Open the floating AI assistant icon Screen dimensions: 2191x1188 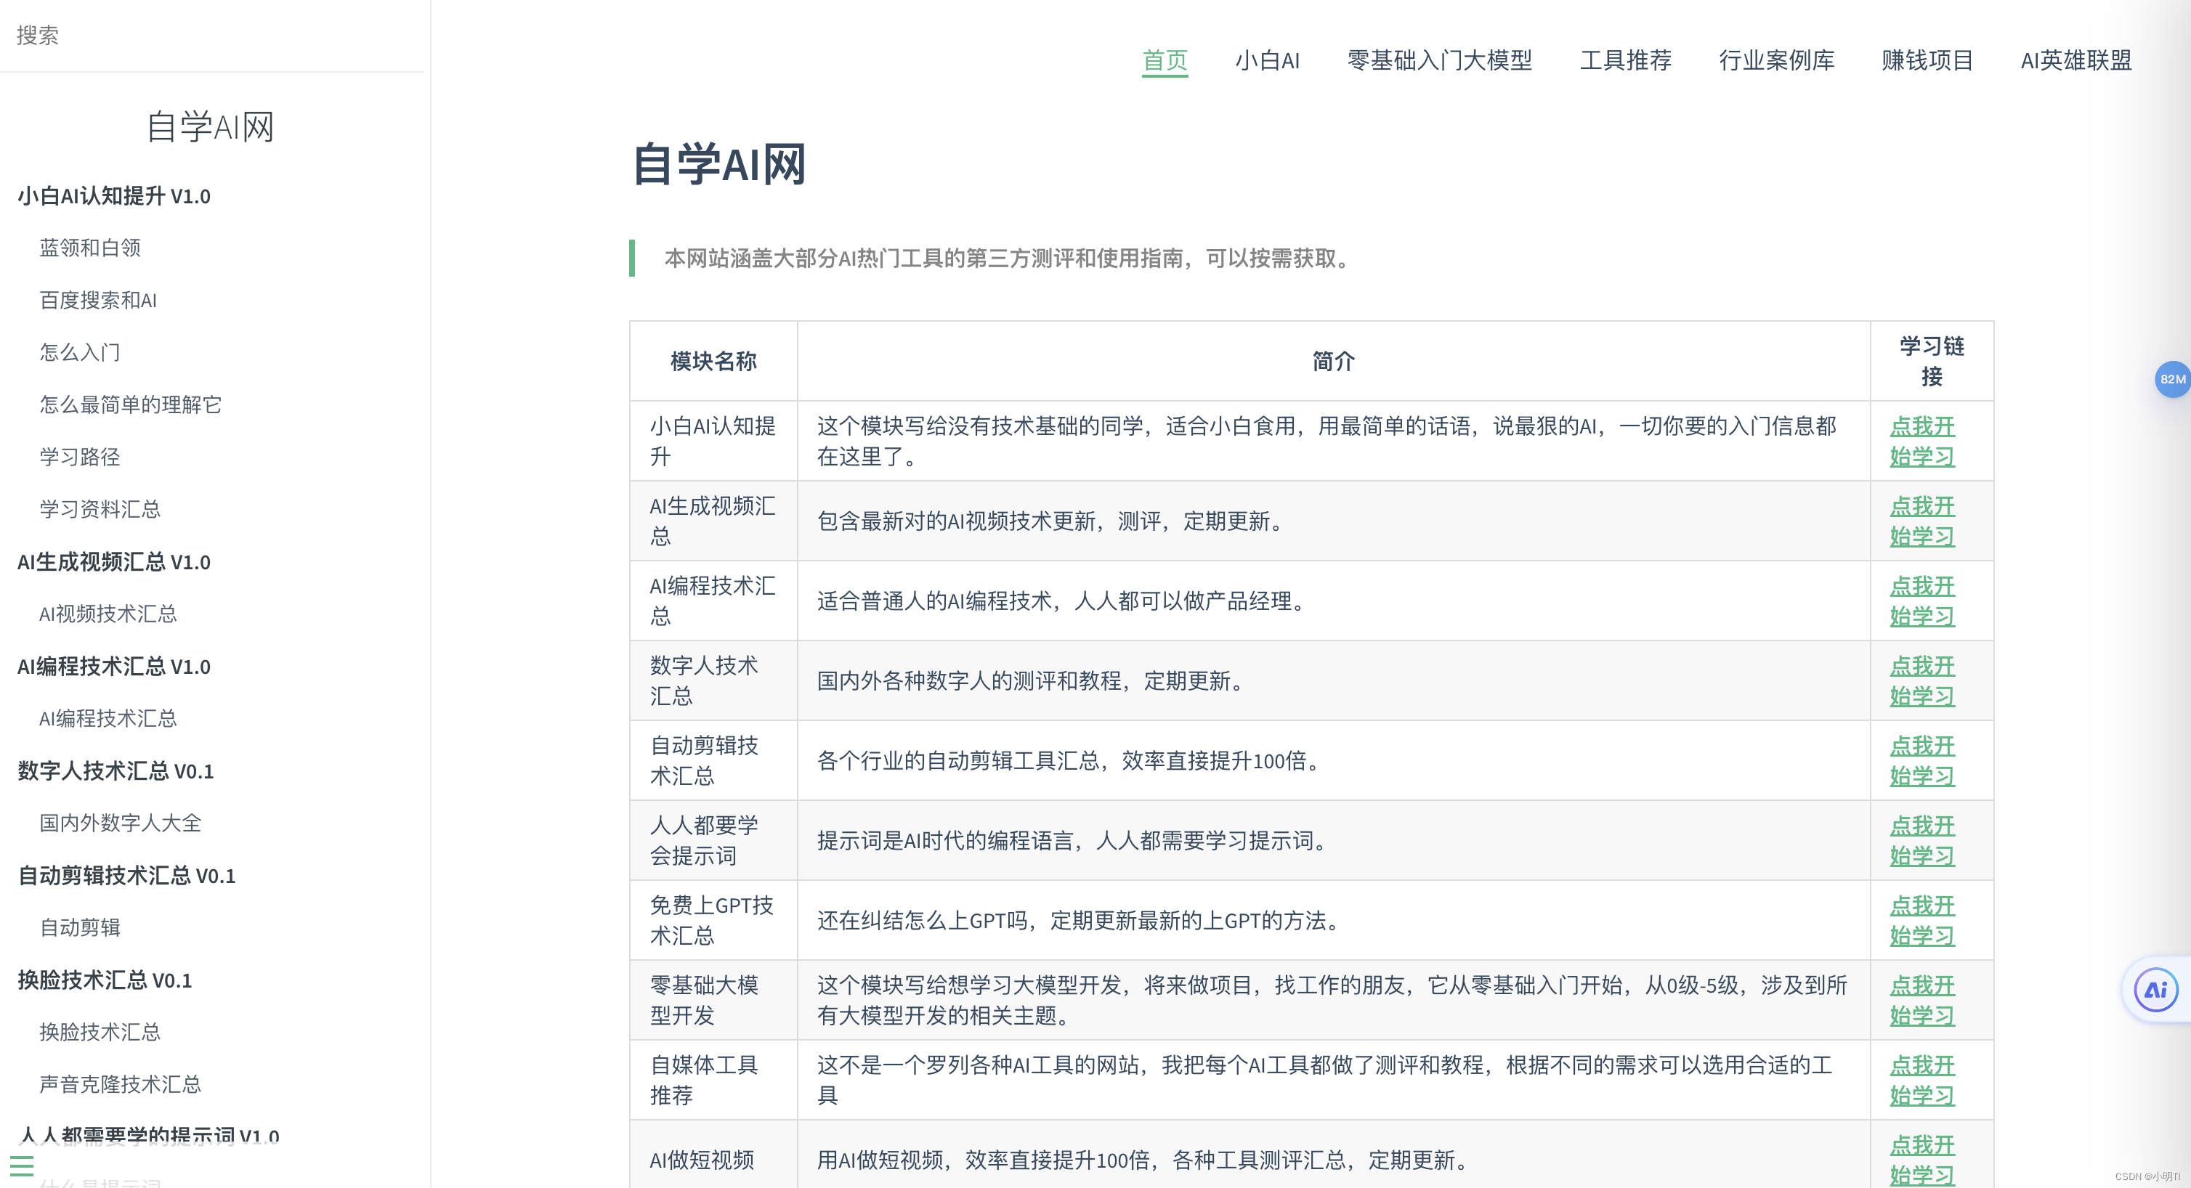[x=2155, y=990]
